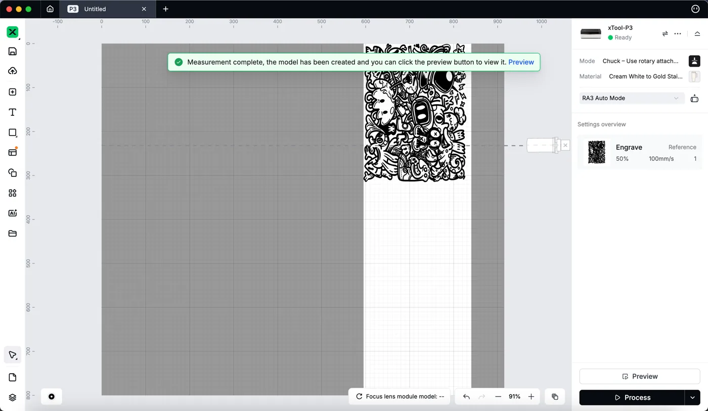
Task: Collapse the device panel chevron
Action: point(697,33)
